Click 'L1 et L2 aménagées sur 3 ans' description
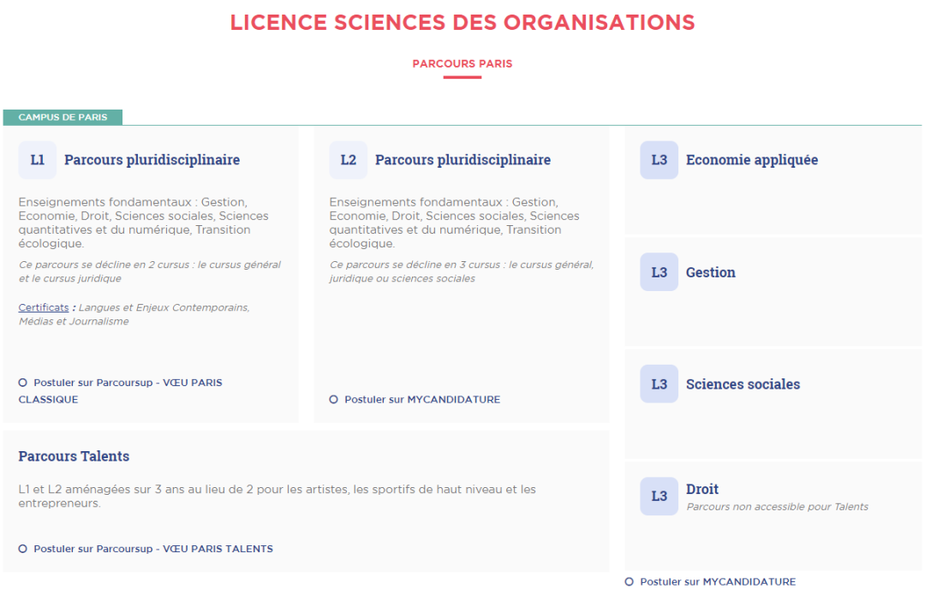 click(277, 497)
